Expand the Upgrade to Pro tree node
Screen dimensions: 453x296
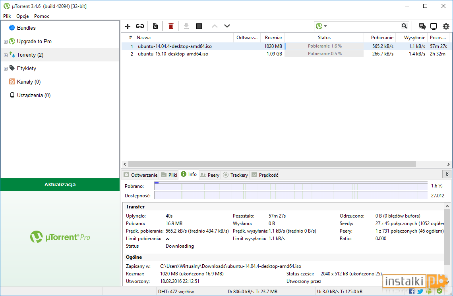coord(6,42)
